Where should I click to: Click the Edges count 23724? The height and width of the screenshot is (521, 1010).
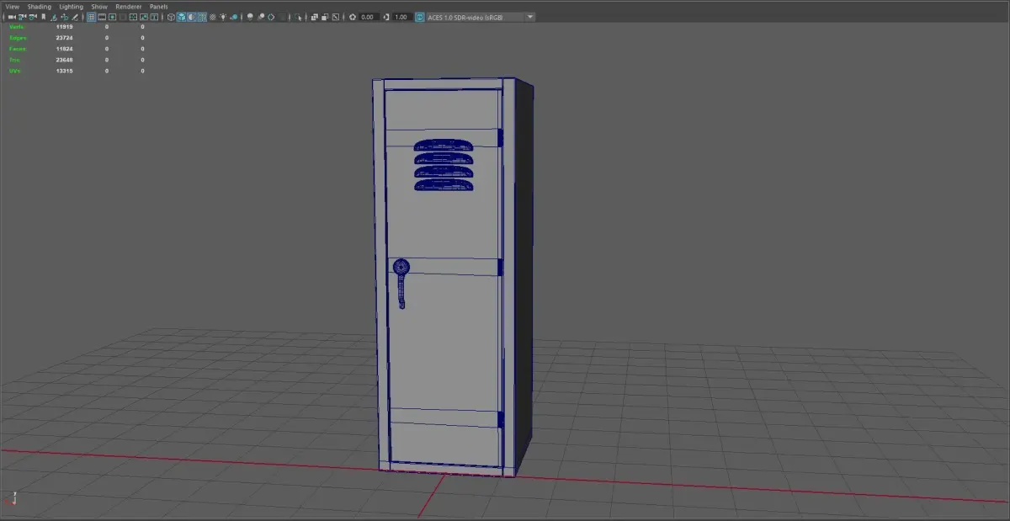click(x=65, y=38)
